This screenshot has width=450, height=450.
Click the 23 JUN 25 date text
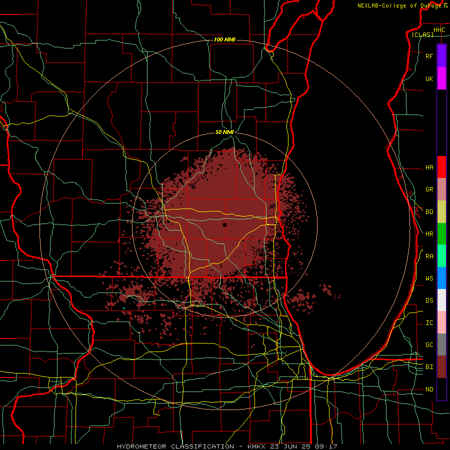click(290, 446)
